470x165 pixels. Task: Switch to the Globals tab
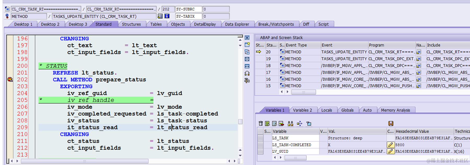tap(347, 110)
